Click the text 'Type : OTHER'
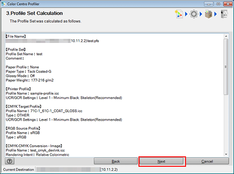Image resolution: width=234 pixels, height=174 pixels. coord(18,115)
